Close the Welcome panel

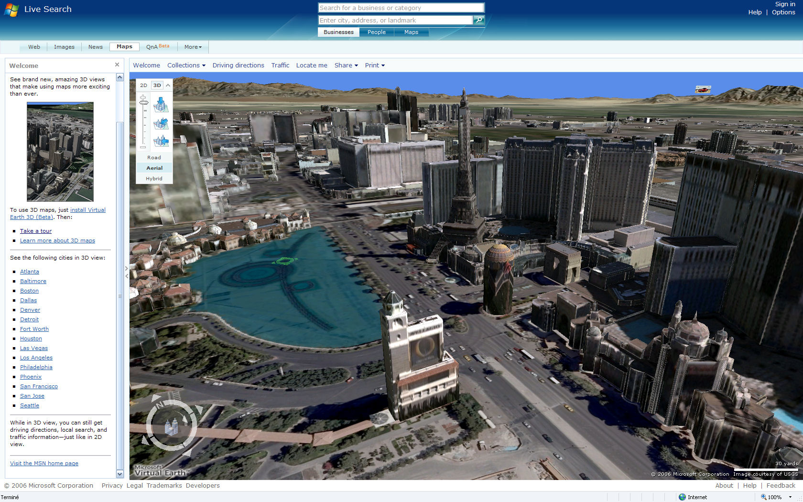point(117,65)
